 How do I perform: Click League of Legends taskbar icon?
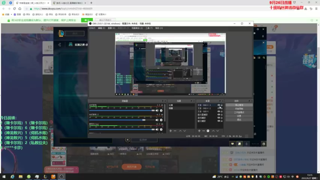pos(45,176)
